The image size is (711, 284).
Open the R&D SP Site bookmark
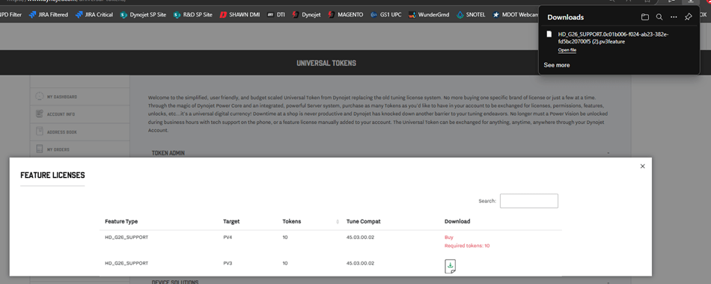[x=192, y=14]
